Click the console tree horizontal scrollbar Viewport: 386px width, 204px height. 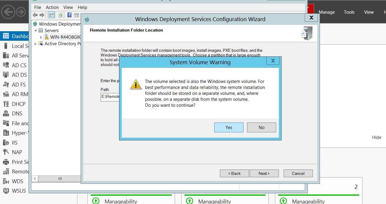point(60,178)
